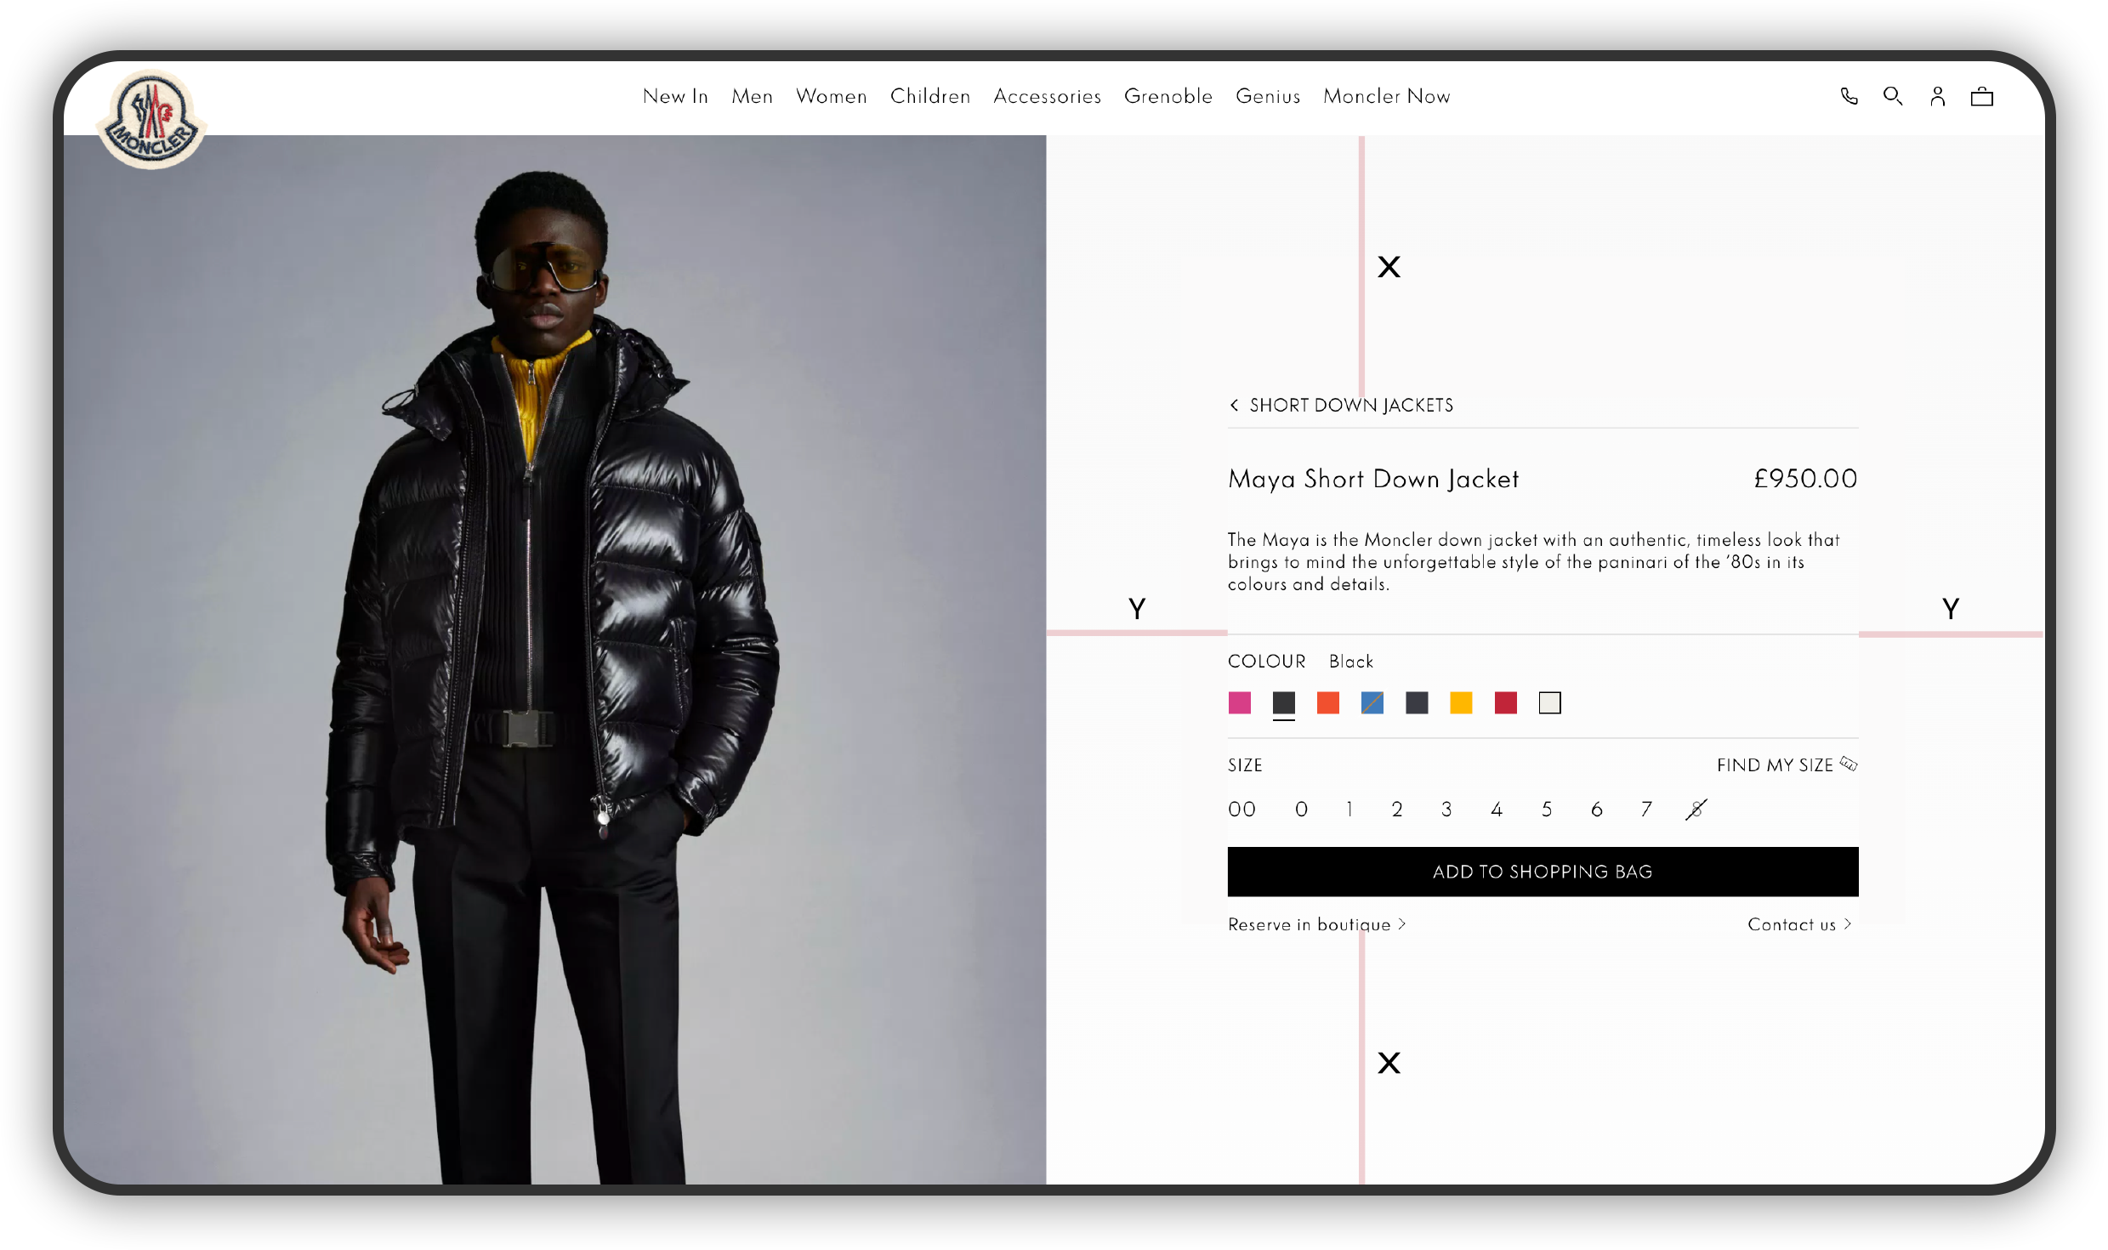This screenshot has height=1250, width=2108.
Task: Select the orange colour swatch
Action: (x=1327, y=702)
